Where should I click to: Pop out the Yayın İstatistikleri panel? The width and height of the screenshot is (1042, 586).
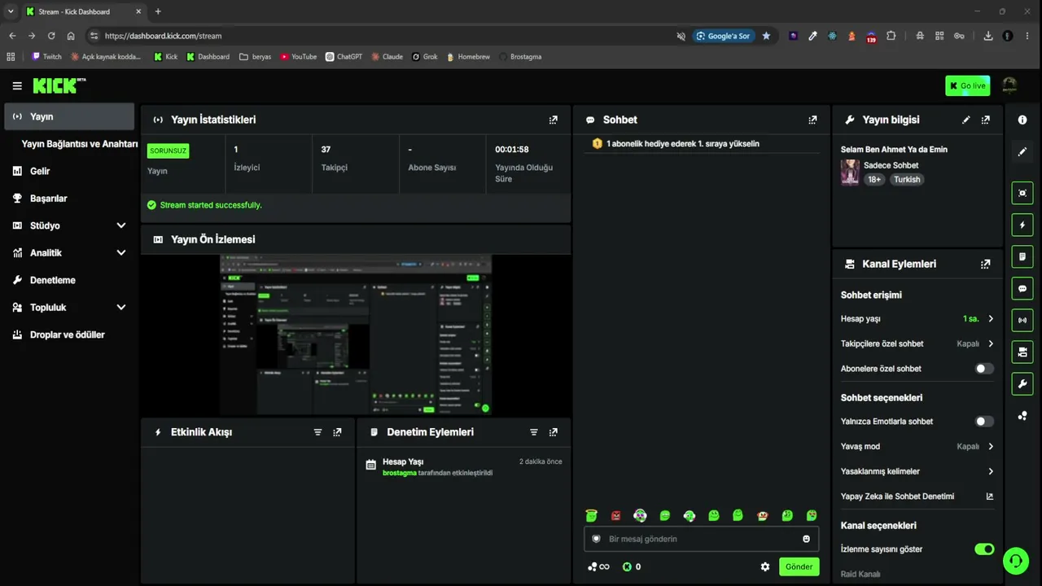click(554, 120)
